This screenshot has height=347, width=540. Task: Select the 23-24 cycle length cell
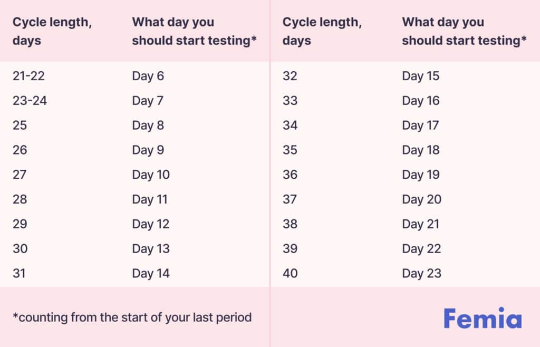tap(30, 101)
